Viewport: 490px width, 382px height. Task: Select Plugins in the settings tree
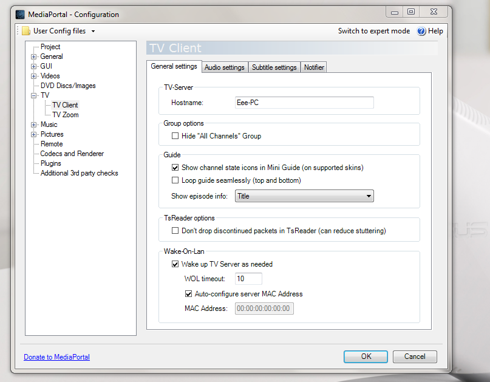[51, 163]
